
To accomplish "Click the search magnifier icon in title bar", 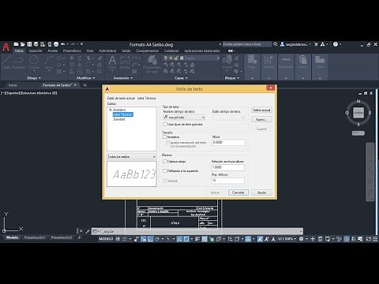I will (276, 44).
